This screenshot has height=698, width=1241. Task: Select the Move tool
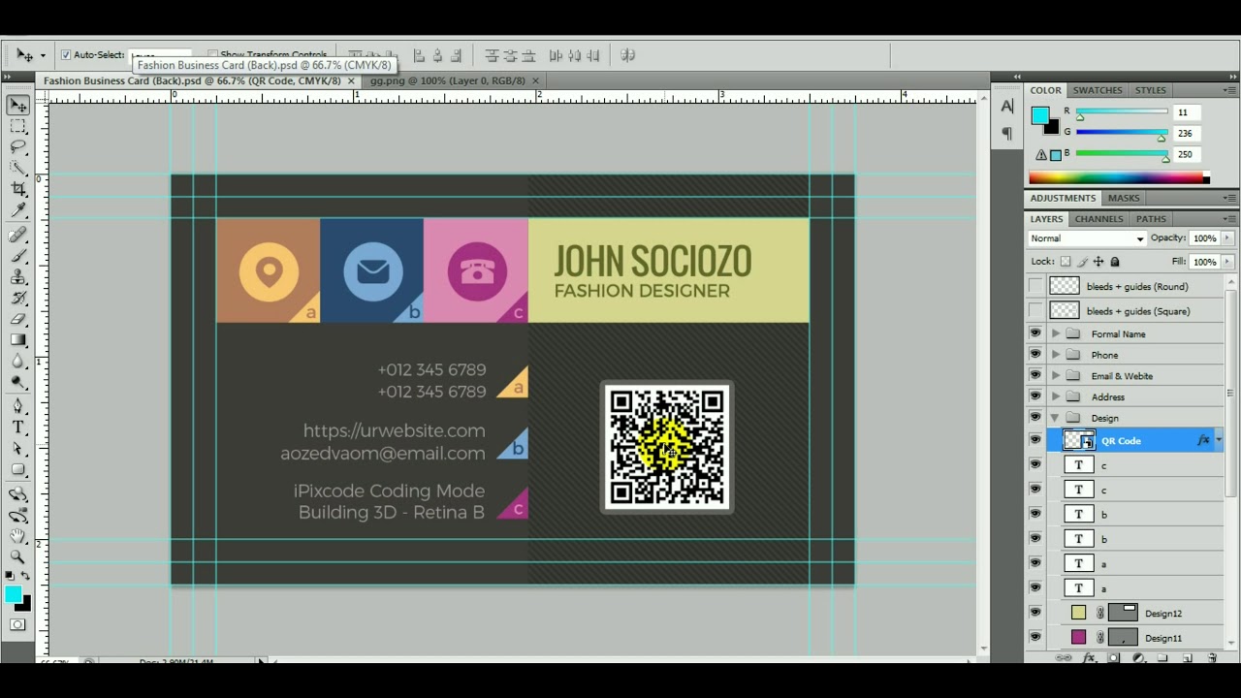click(18, 105)
